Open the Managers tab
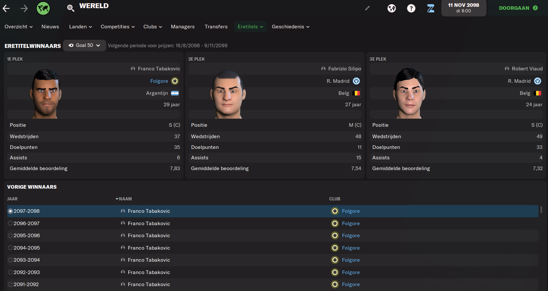Image resolution: width=548 pixels, height=291 pixels. click(x=183, y=27)
